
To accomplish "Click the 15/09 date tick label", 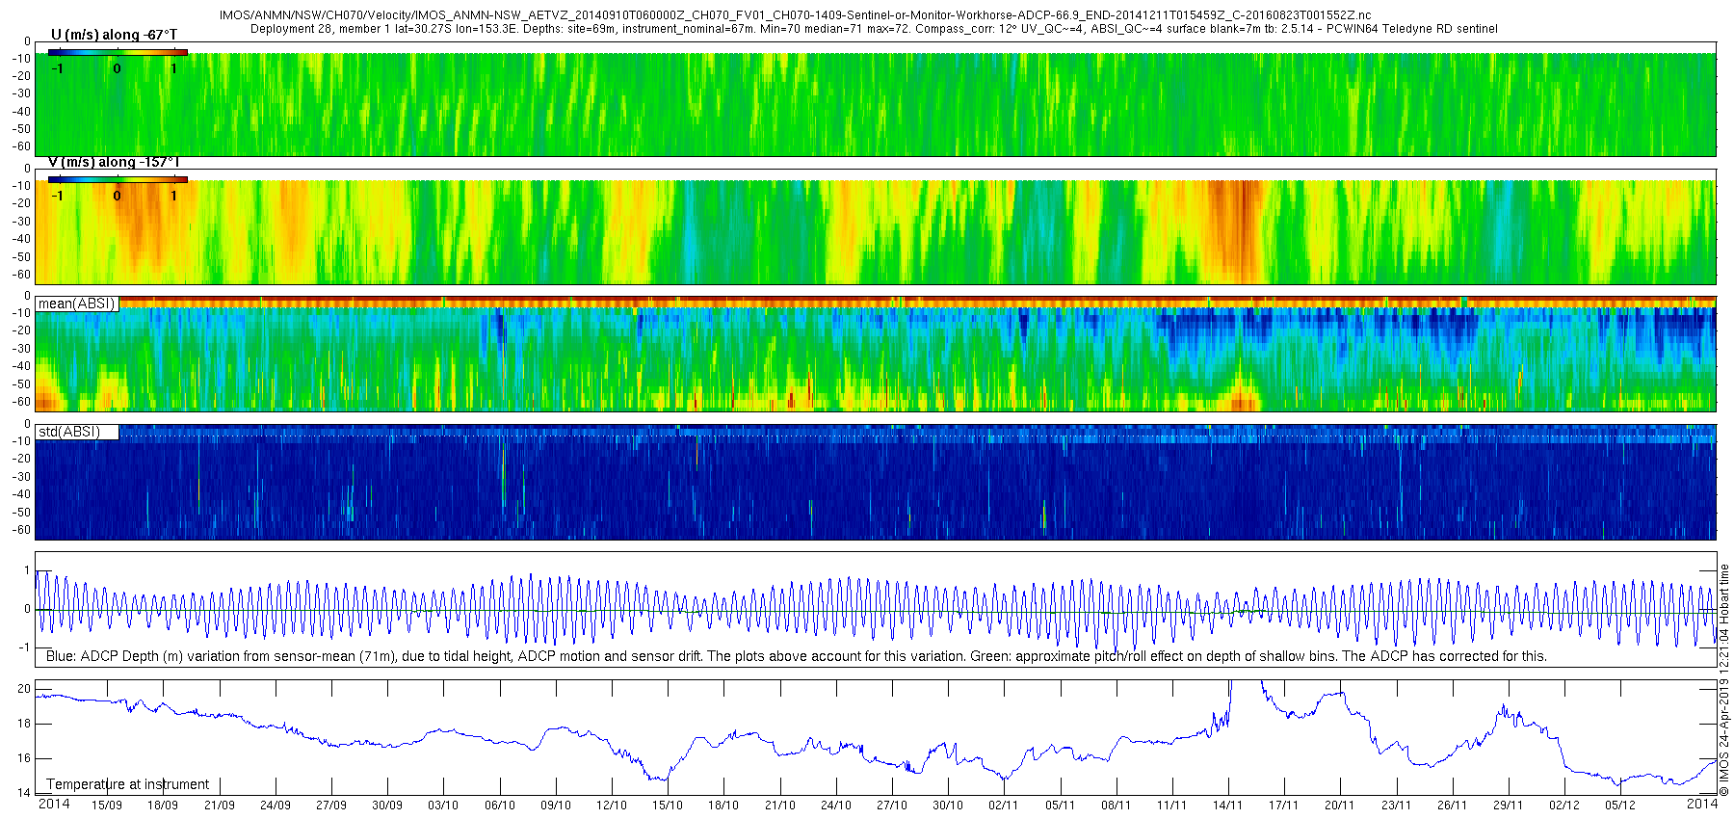I will tap(106, 806).
